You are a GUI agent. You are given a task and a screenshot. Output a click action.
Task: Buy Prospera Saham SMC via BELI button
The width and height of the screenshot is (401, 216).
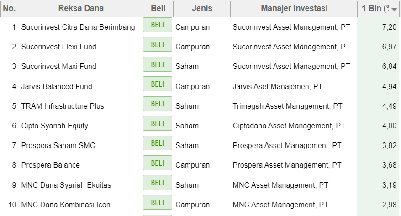click(158, 143)
